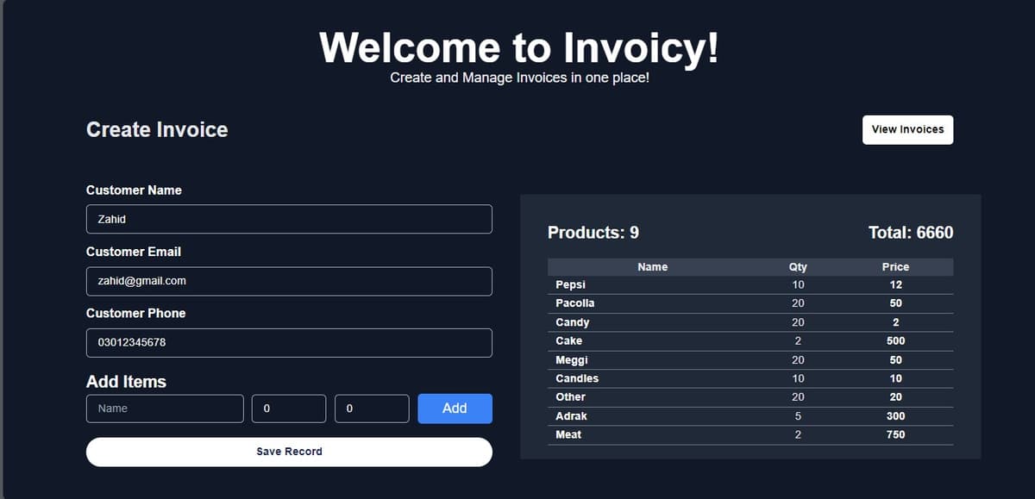Select the Customer Phone input field
Viewport: 1035px width, 499px height.
coord(289,342)
